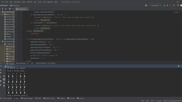Open the View menu
This screenshot has height=102, width=182.
point(11,2)
